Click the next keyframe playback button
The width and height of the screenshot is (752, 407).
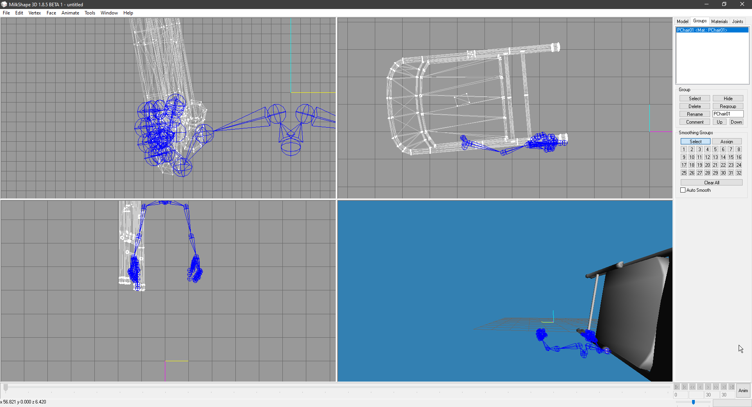click(724, 387)
